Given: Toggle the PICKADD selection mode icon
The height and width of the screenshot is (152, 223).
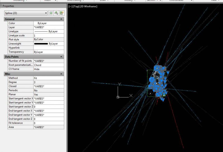Looking at the screenshot, I should 51,13.
